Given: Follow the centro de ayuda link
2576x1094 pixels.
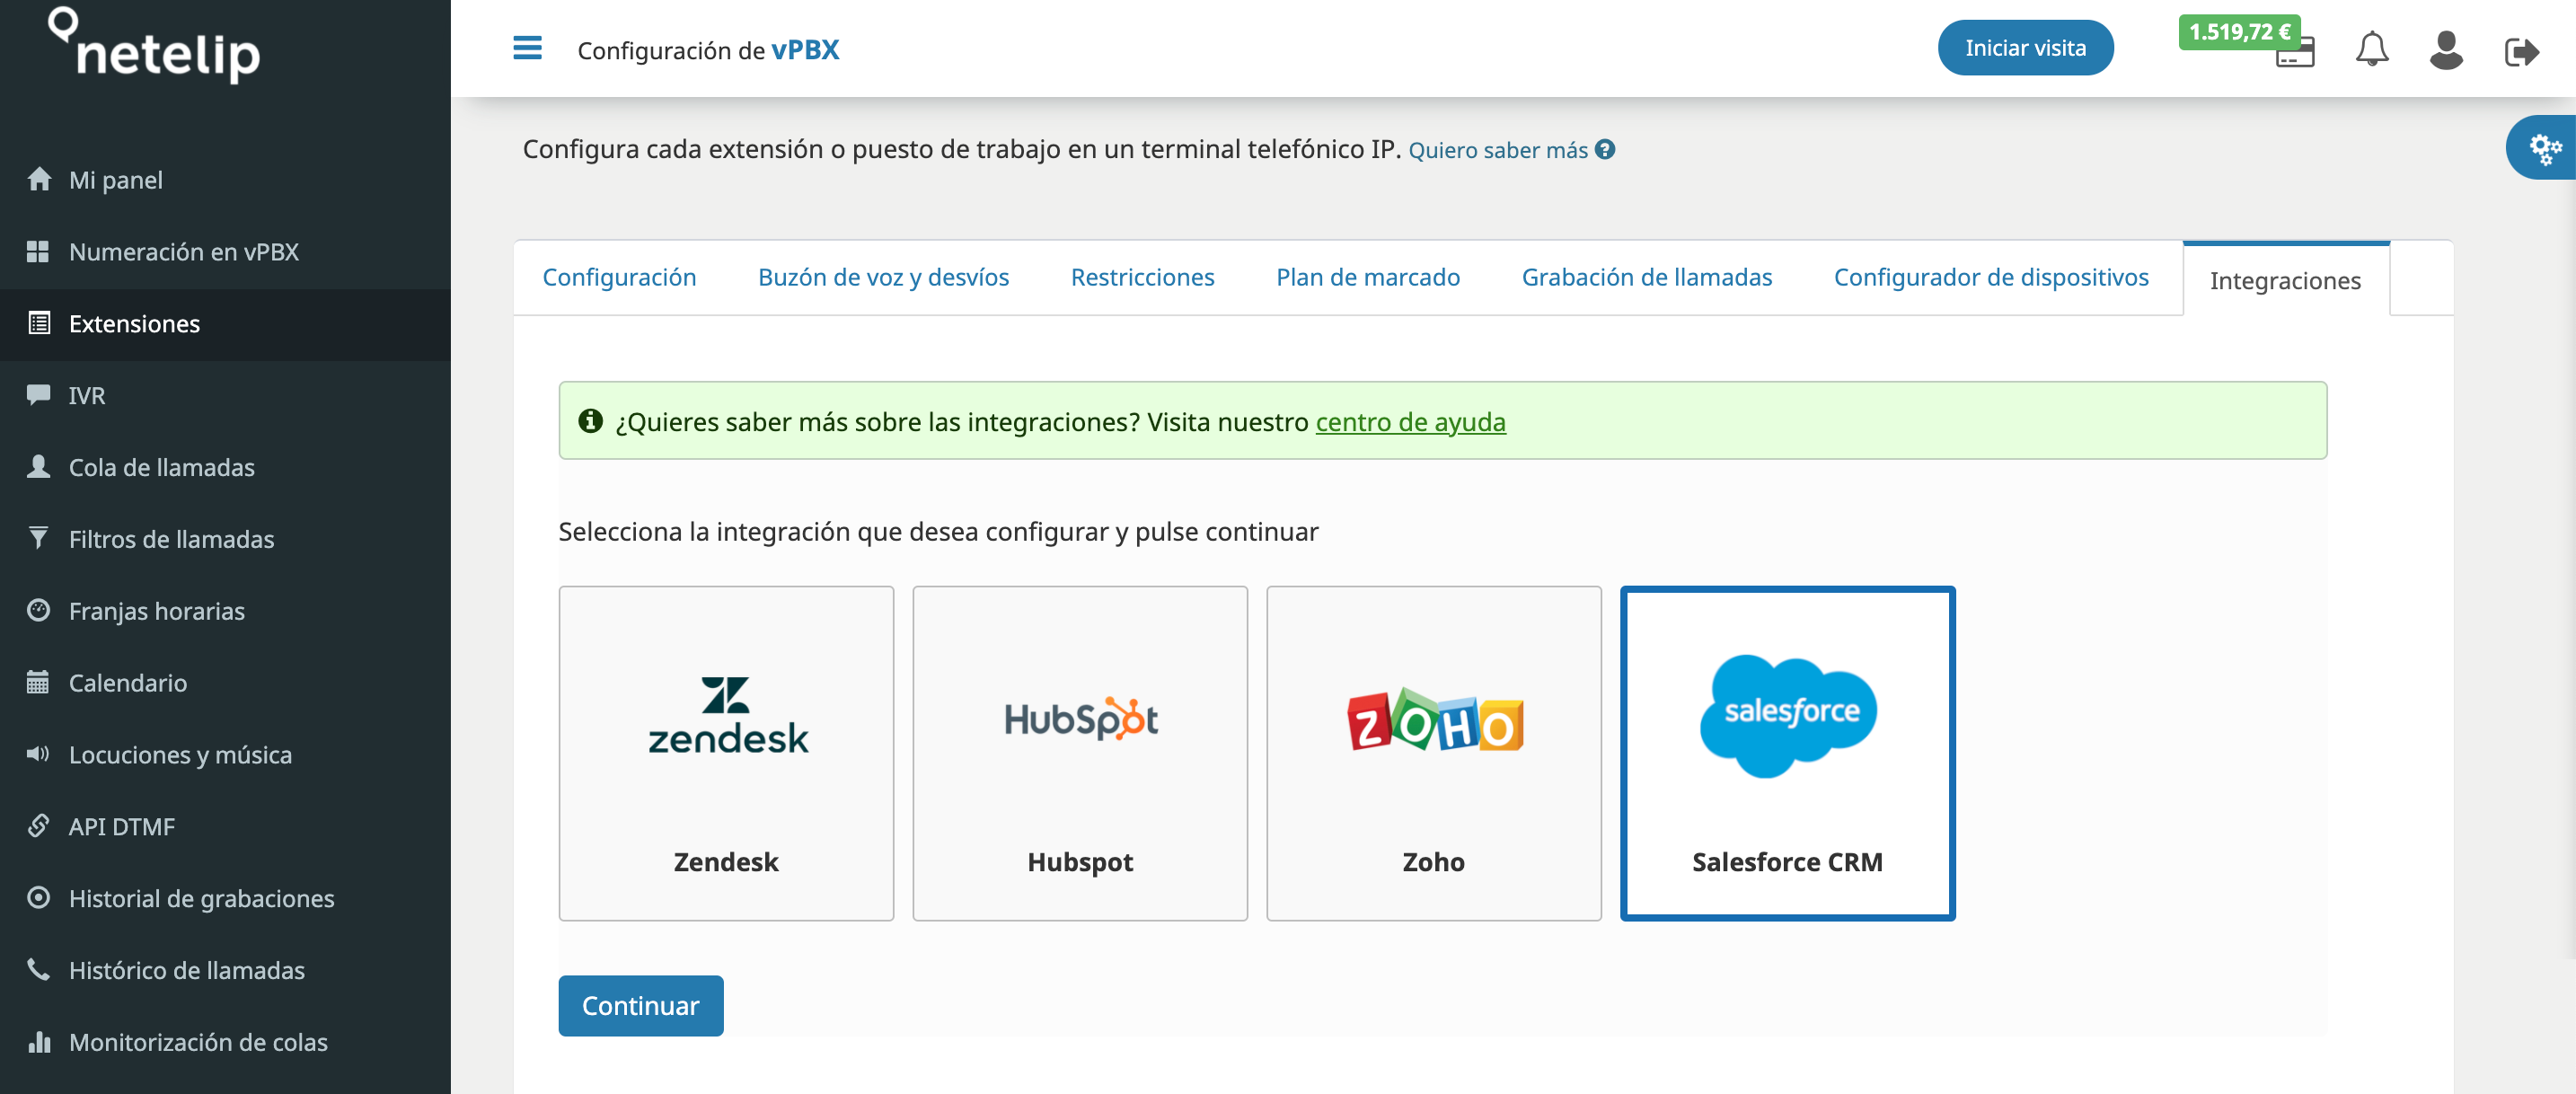Looking at the screenshot, I should click(1410, 422).
